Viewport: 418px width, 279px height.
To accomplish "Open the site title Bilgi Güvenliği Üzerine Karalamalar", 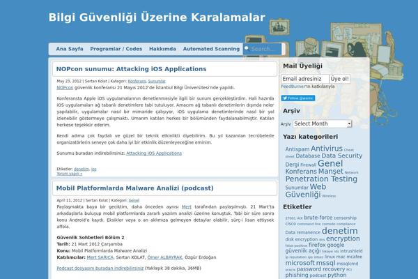I will point(157,17).
